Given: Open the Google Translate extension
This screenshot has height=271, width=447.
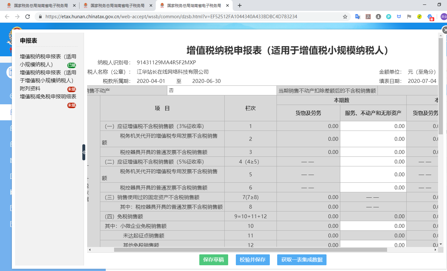Looking at the screenshot, I should coord(358,17).
